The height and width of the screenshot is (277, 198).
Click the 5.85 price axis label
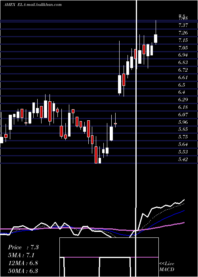pyautogui.click(x=183, y=129)
